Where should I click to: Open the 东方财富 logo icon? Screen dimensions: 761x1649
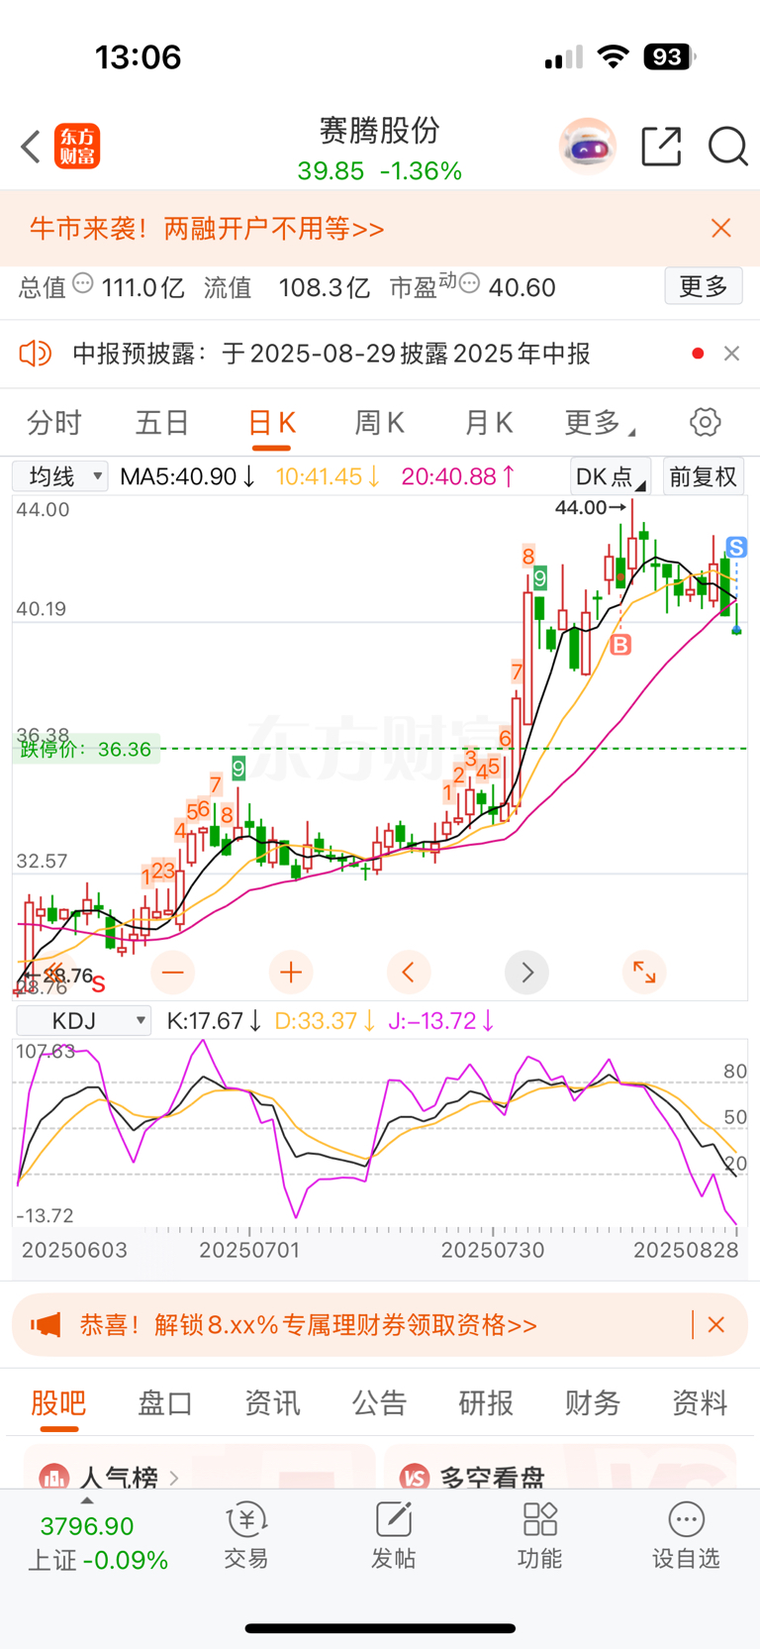tap(77, 147)
